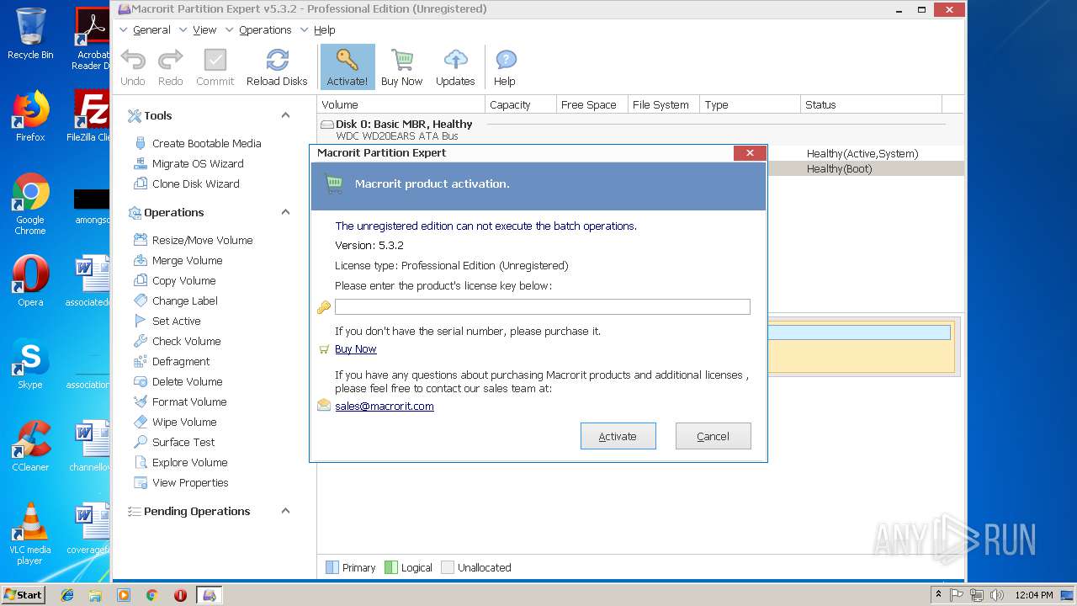Click the volume speaker tray icon
1077x606 pixels.
[997, 595]
